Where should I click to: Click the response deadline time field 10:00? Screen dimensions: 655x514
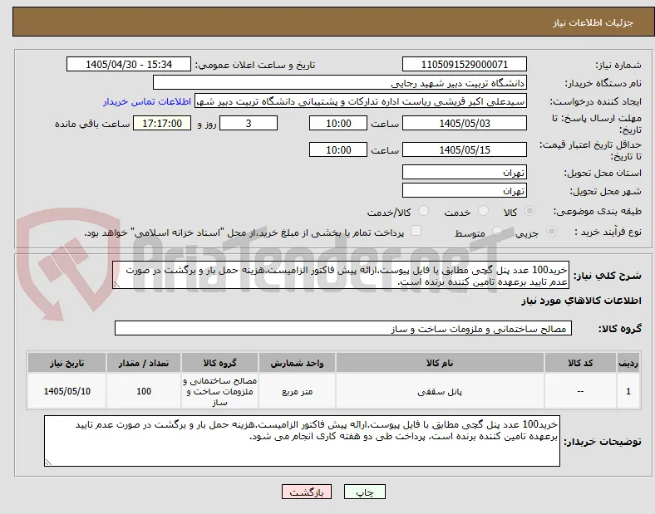point(338,124)
